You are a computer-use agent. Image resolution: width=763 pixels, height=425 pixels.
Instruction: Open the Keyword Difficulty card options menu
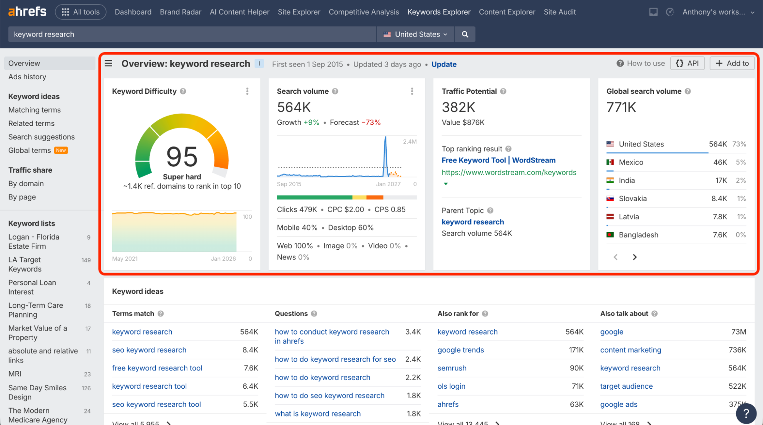[247, 91]
